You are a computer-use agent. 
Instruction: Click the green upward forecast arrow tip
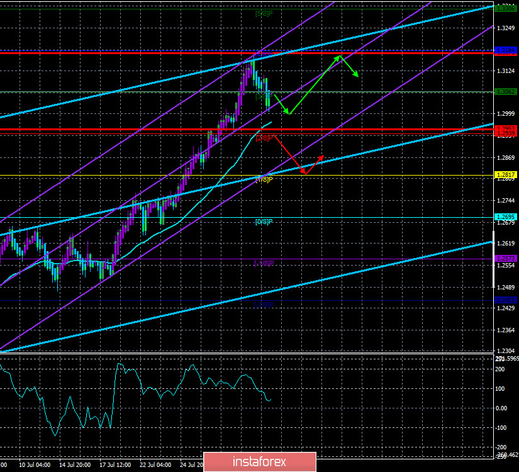[x=340, y=57]
